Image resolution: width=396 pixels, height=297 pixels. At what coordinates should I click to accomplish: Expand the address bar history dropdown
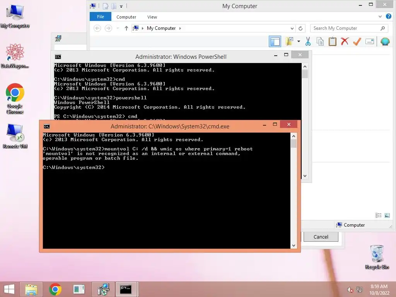click(292, 28)
